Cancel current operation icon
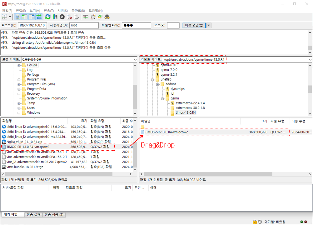This screenshot has width=313, height=225. [62, 17]
